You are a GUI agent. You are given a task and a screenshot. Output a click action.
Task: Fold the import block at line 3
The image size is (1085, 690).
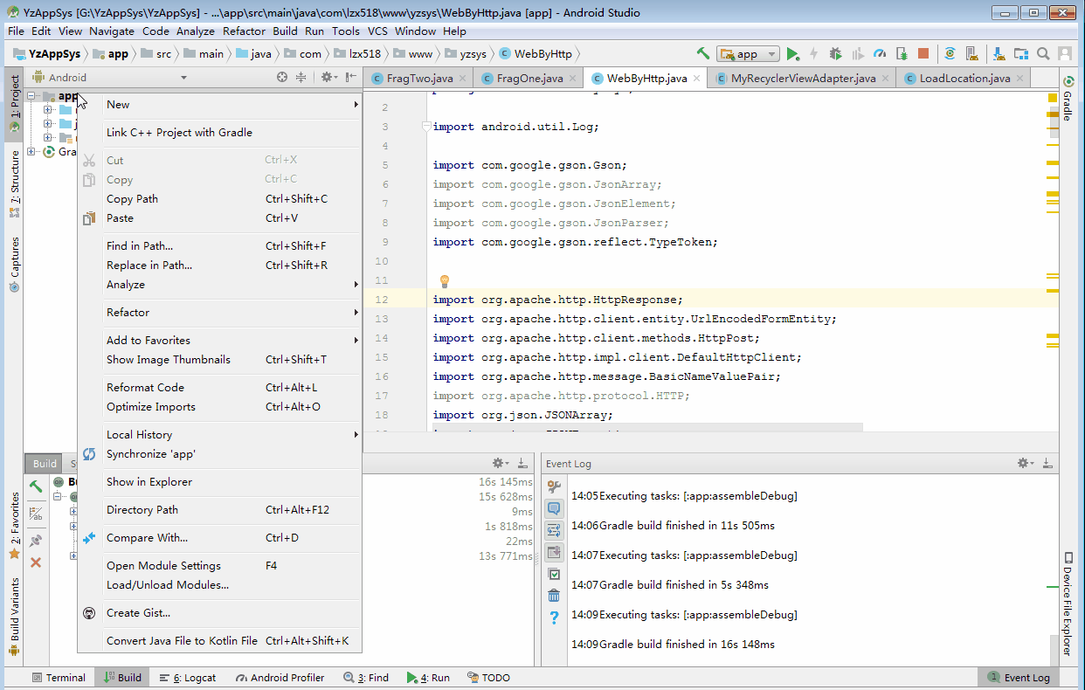tap(426, 127)
